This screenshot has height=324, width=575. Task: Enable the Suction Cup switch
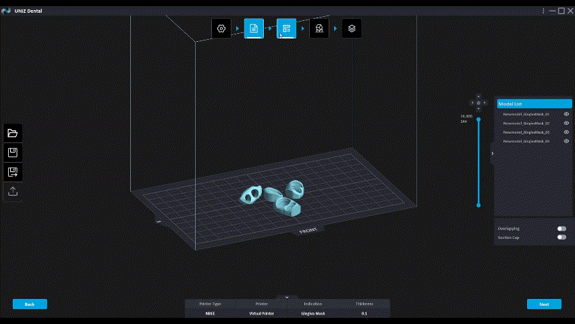click(x=562, y=238)
